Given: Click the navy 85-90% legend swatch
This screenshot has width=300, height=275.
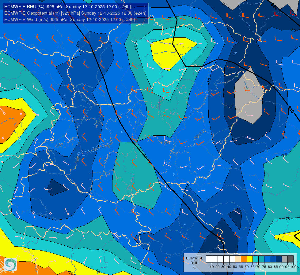Looking at the screenshot, I should [279, 259].
